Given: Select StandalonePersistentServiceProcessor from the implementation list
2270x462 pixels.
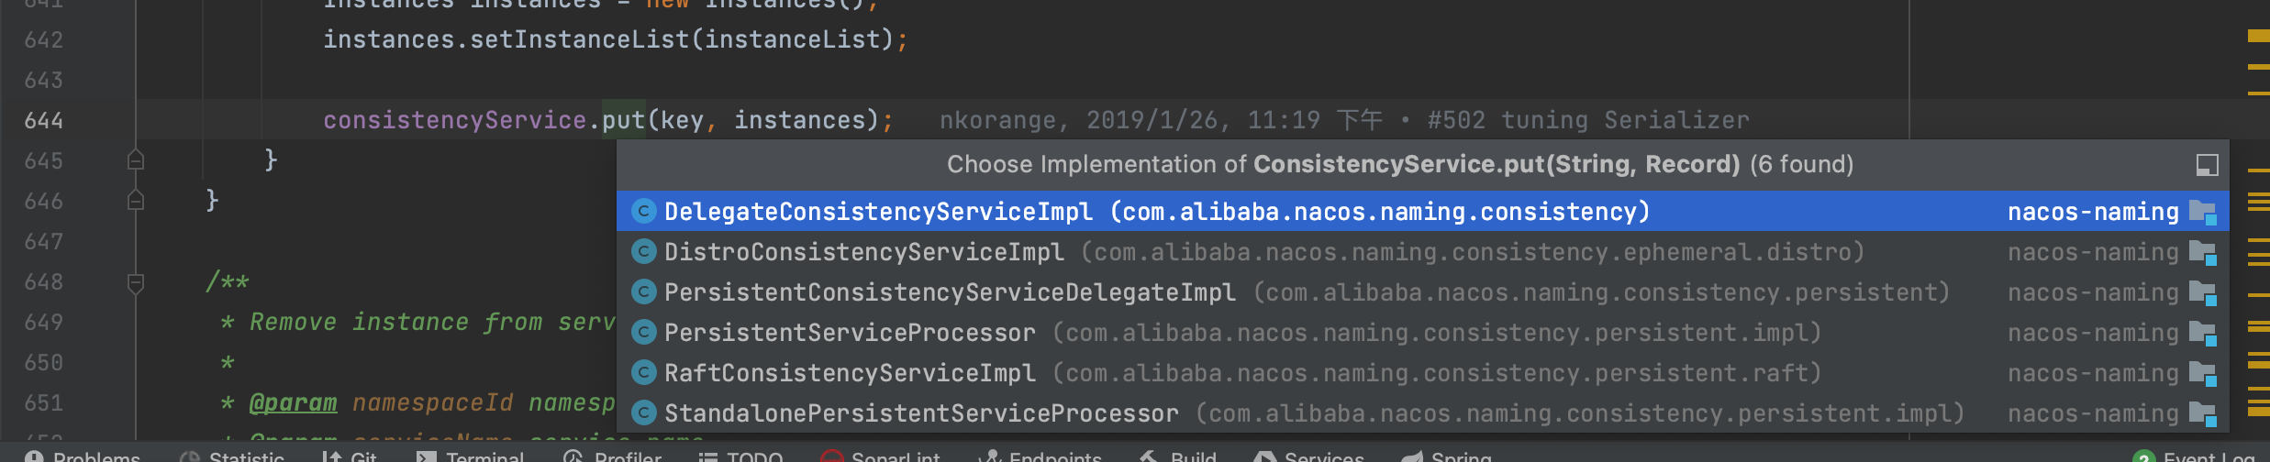Looking at the screenshot, I should click(920, 413).
